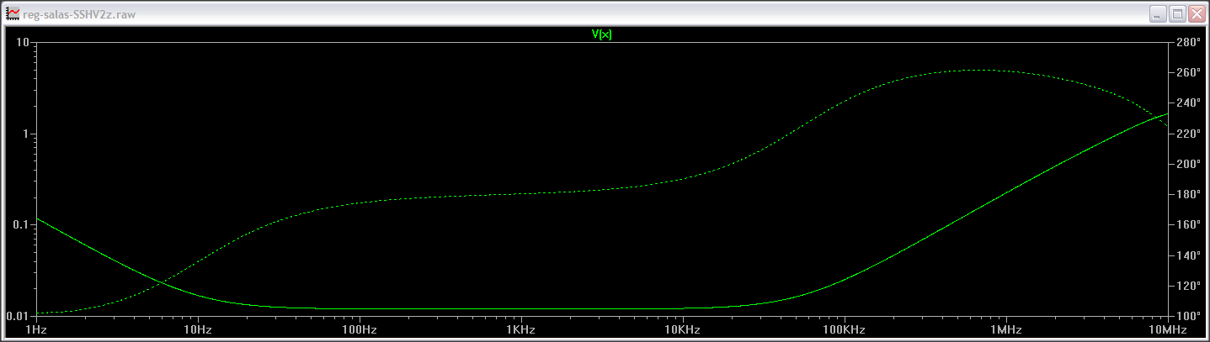Click the 140° phase axis label
Viewport: 1210px width, 342px height.
pos(1189,255)
